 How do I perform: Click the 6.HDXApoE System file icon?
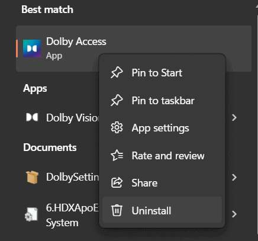pyautogui.click(x=31, y=214)
